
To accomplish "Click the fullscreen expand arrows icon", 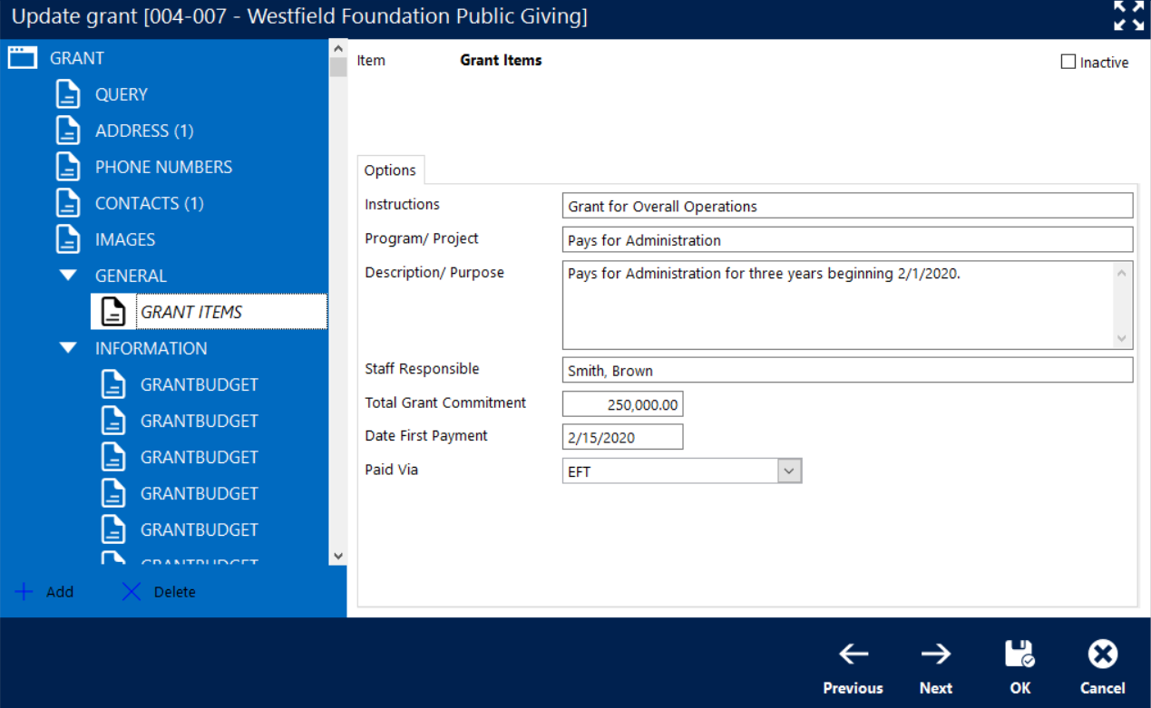I will [1128, 16].
